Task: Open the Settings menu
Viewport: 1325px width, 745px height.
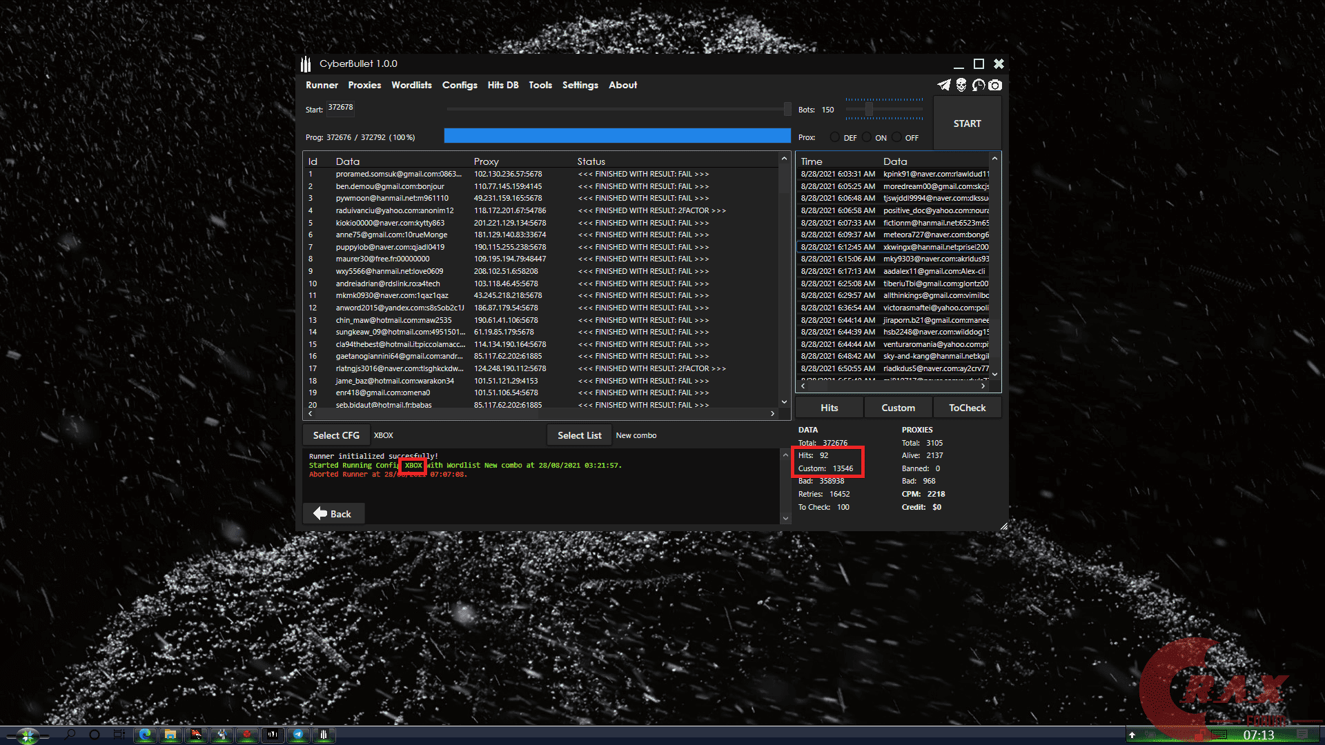Action: coord(580,85)
